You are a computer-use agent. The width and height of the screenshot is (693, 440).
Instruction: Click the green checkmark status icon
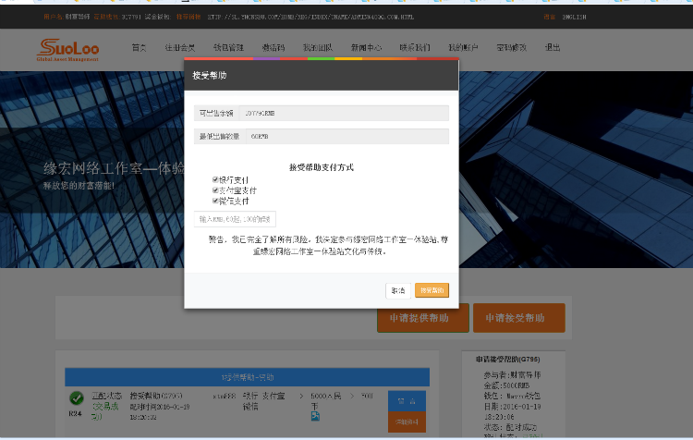point(77,398)
